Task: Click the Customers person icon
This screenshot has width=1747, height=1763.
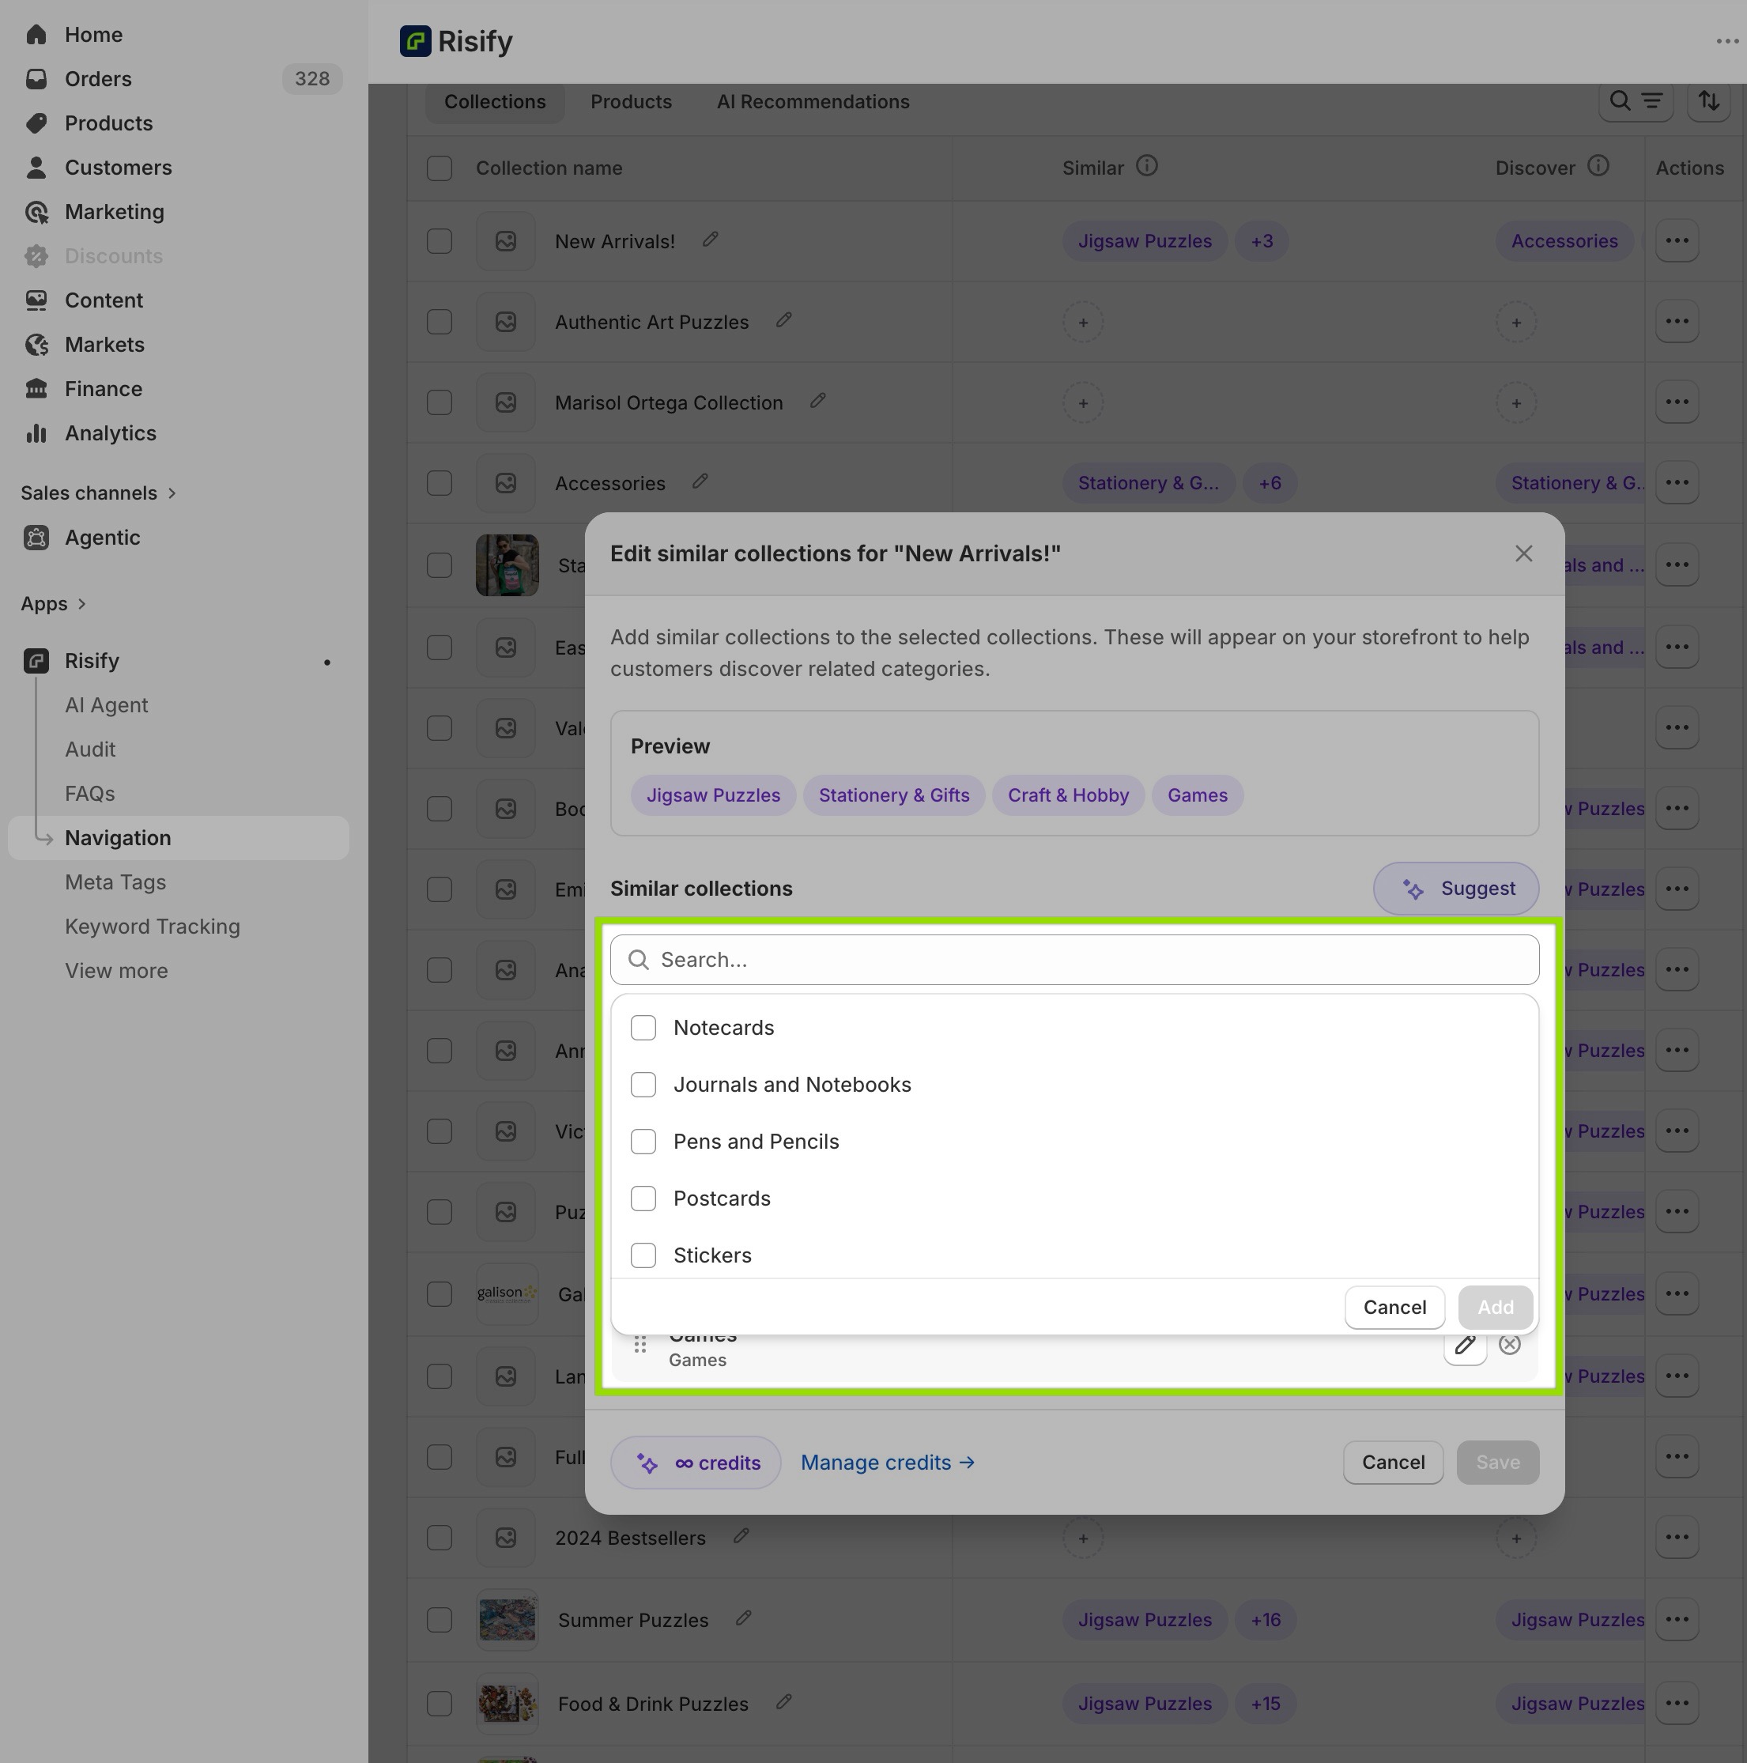Action: click(36, 168)
